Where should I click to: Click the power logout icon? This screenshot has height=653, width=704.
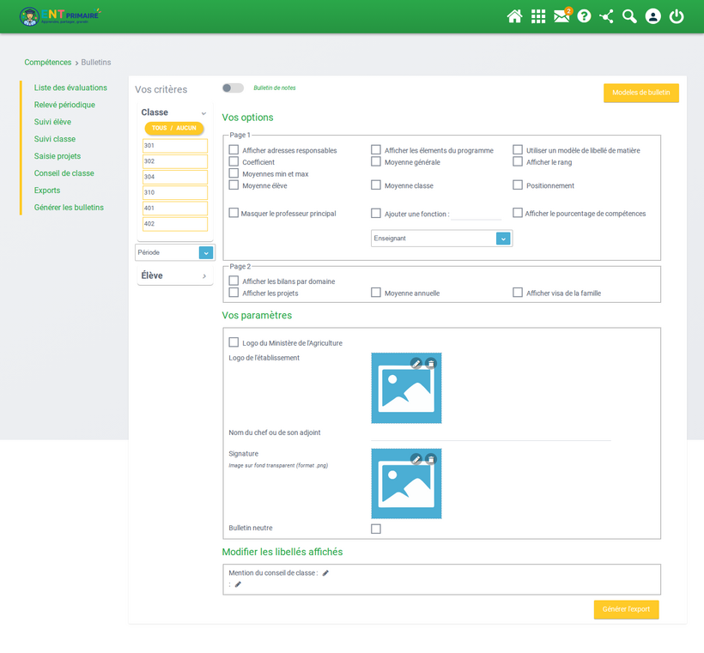pyautogui.click(x=677, y=16)
